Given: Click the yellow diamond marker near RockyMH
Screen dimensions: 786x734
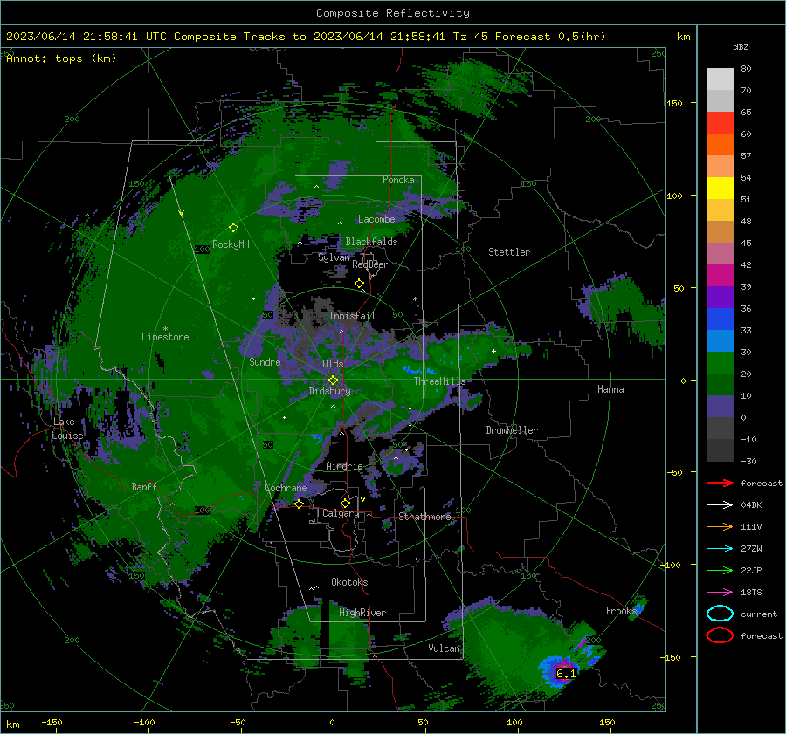Looking at the screenshot, I should click(233, 228).
